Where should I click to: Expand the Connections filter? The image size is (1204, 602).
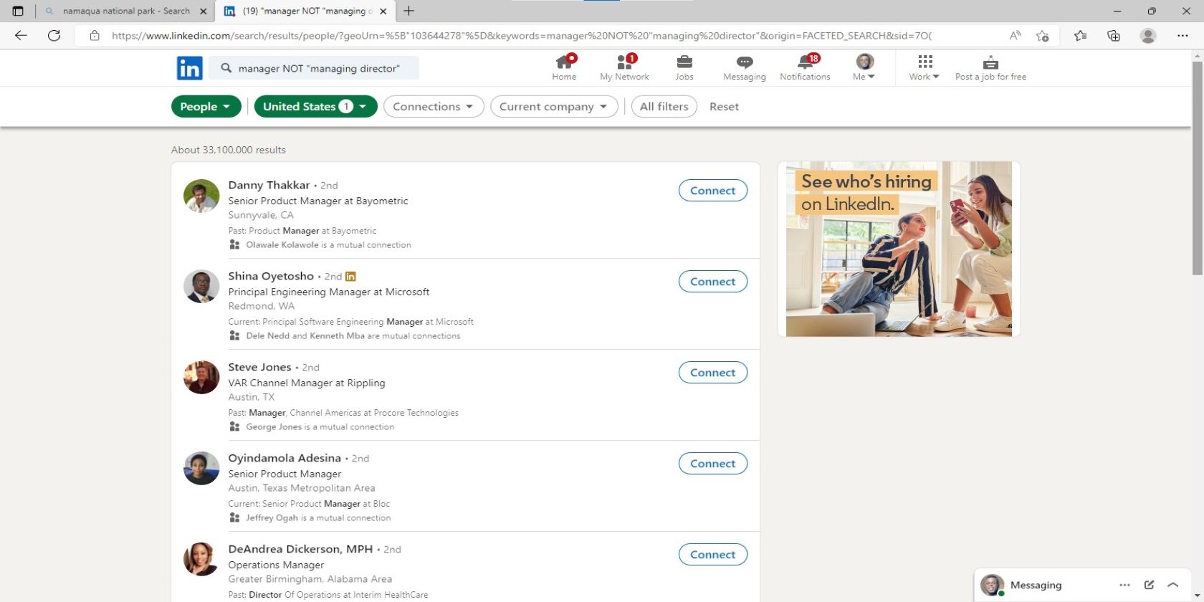point(434,106)
